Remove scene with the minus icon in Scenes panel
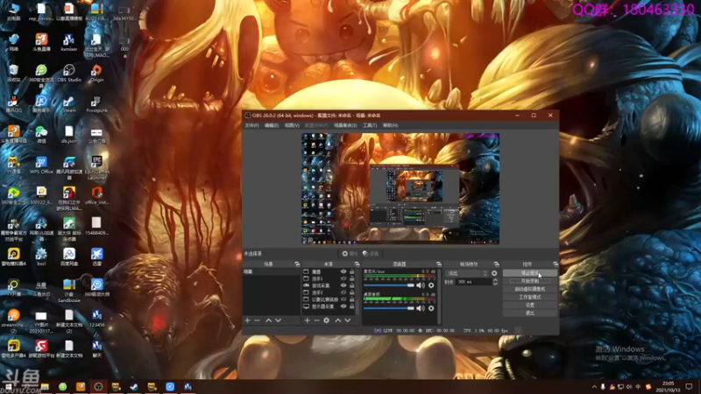This screenshot has height=394, width=701. [257, 320]
